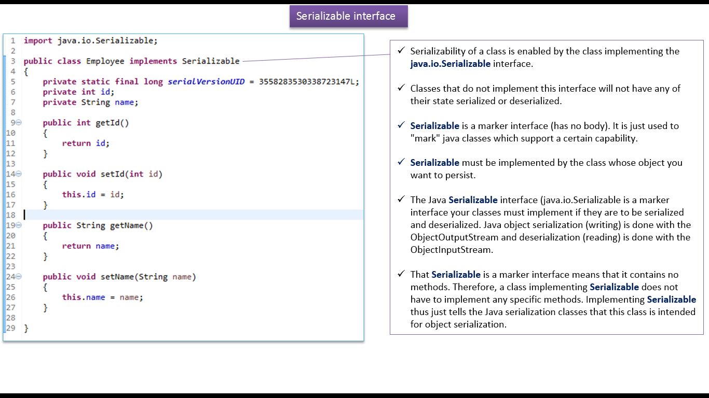Click the checkmark beside 'That Serializable is a marker'

(401, 274)
